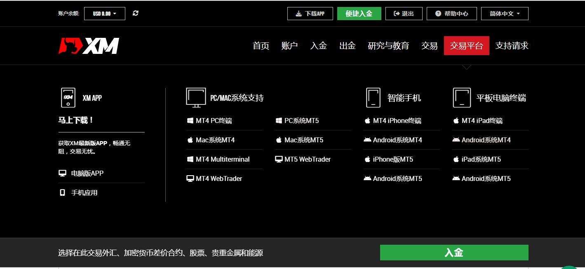Open the 支持请求 menu
Viewport: 585px width, 269px height.
(512, 46)
